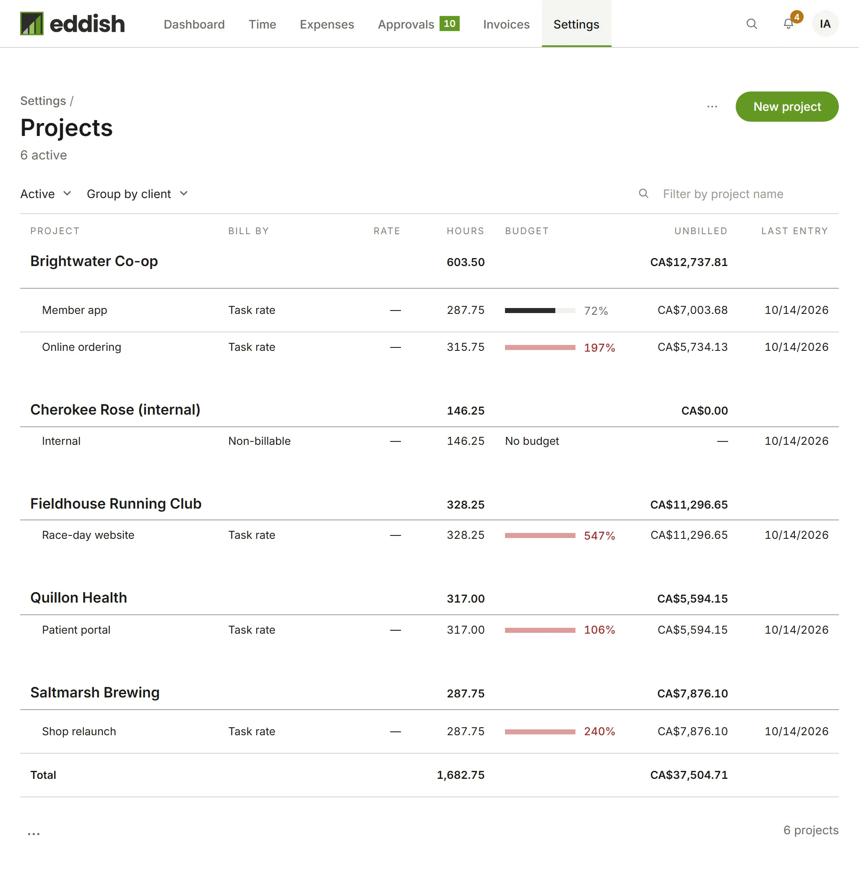The height and width of the screenshot is (893, 859).
Task: Click the Settings breadcrumb link
Action: point(43,101)
